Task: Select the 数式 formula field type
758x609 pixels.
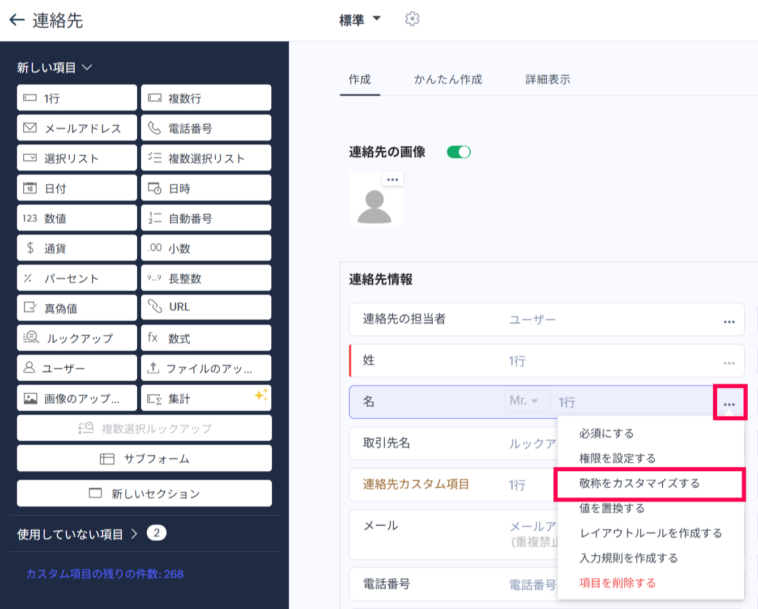Action: tap(206, 338)
